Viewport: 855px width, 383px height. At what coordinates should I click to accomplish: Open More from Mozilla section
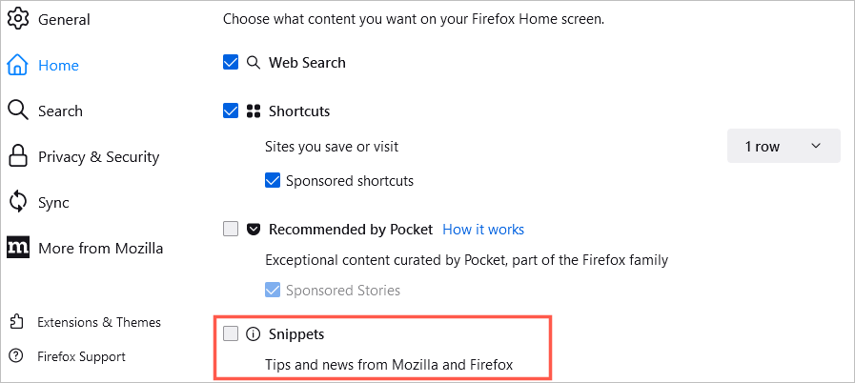(x=100, y=249)
